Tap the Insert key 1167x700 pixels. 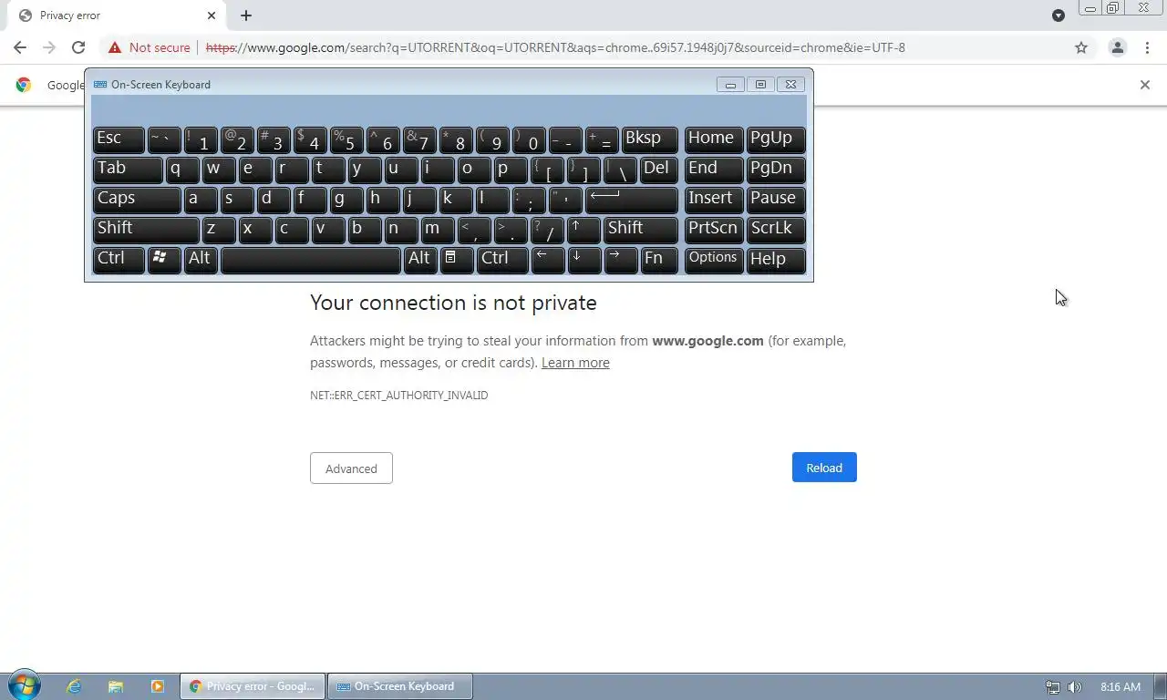point(713,200)
